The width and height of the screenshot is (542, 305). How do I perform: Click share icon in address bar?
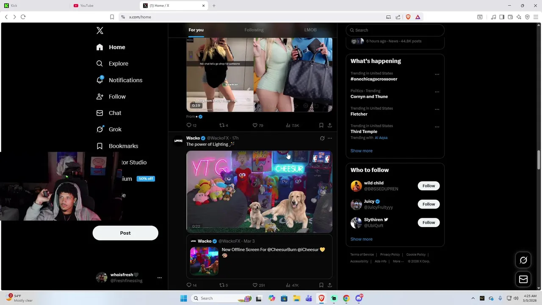(x=398, y=17)
